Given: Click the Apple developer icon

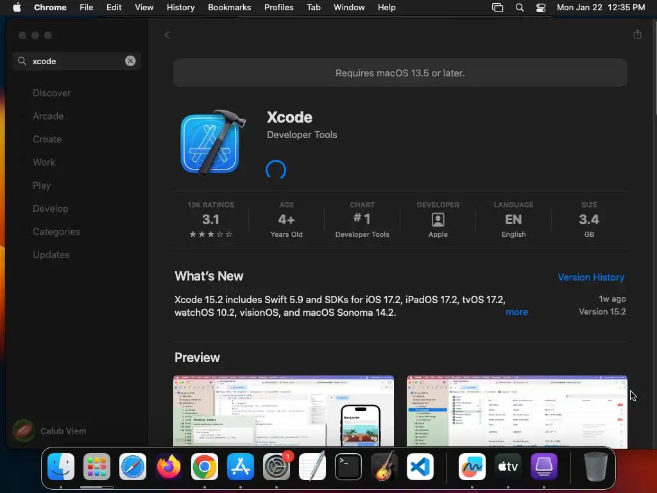Looking at the screenshot, I should pyautogui.click(x=438, y=220).
